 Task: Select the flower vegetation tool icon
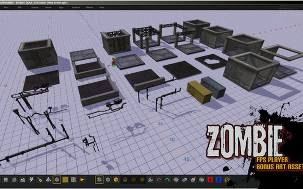[x=31, y=180]
